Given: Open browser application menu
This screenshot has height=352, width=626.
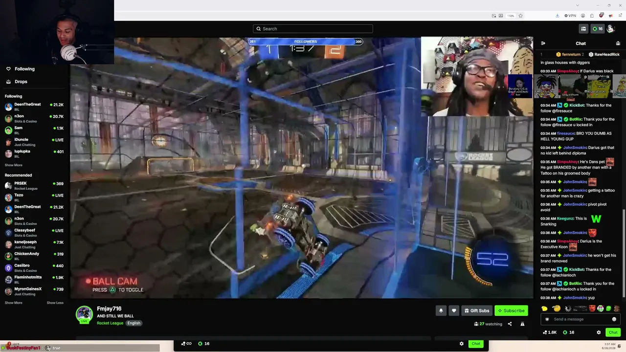Looking at the screenshot, I should tap(620, 16).
